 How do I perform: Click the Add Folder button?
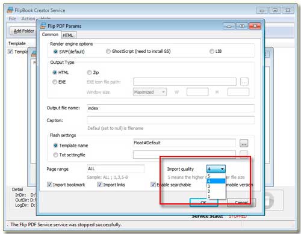click(x=23, y=31)
